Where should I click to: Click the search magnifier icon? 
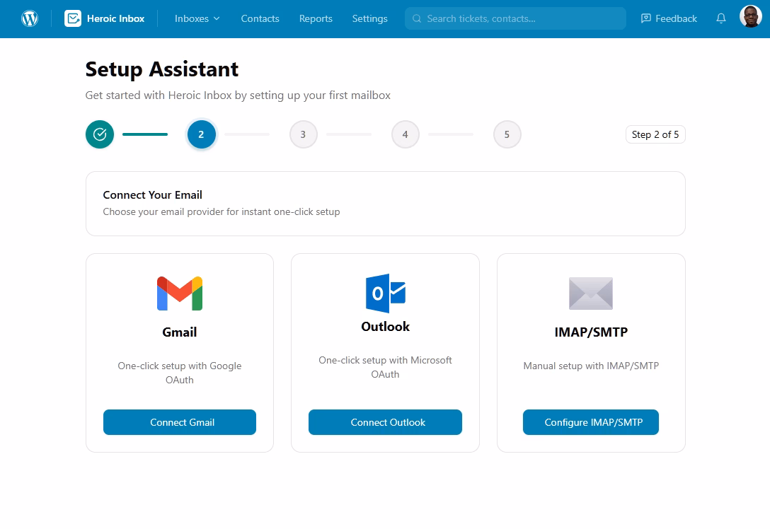[x=417, y=18]
